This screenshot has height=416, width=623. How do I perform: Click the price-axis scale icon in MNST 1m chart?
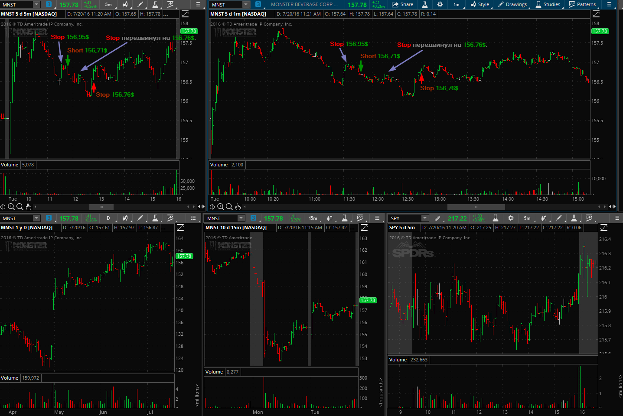[x=596, y=14]
